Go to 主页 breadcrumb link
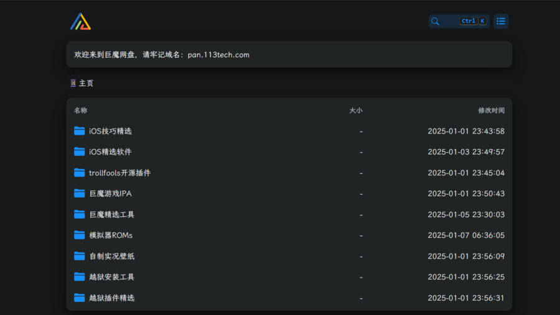560x315 pixels. (x=86, y=83)
